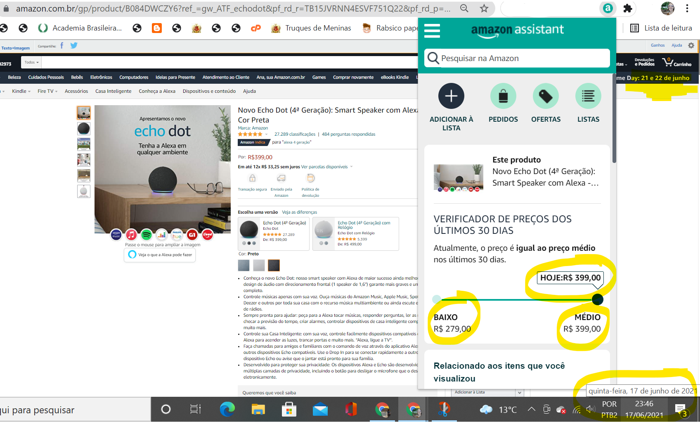The image size is (700, 424).
Task: Click the Adicionar à Lista plus icon
Action: point(451,96)
